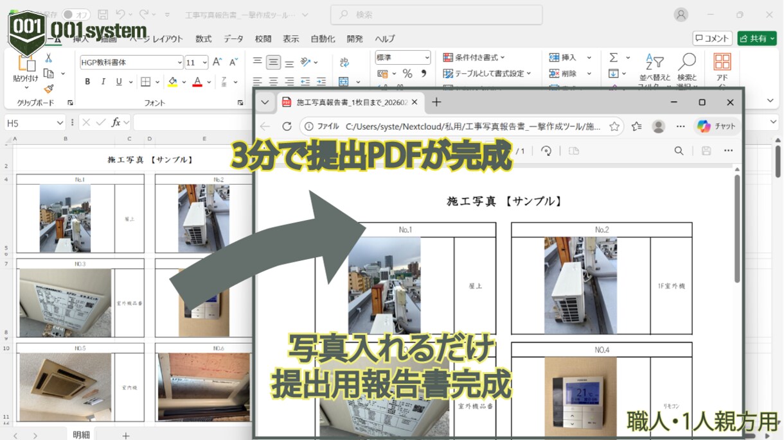Undo the last action in Excel
The image size is (784, 440).
click(x=120, y=14)
